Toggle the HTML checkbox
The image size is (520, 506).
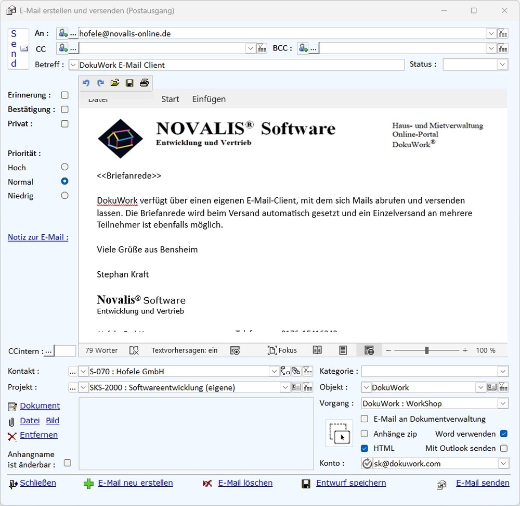[x=365, y=448]
